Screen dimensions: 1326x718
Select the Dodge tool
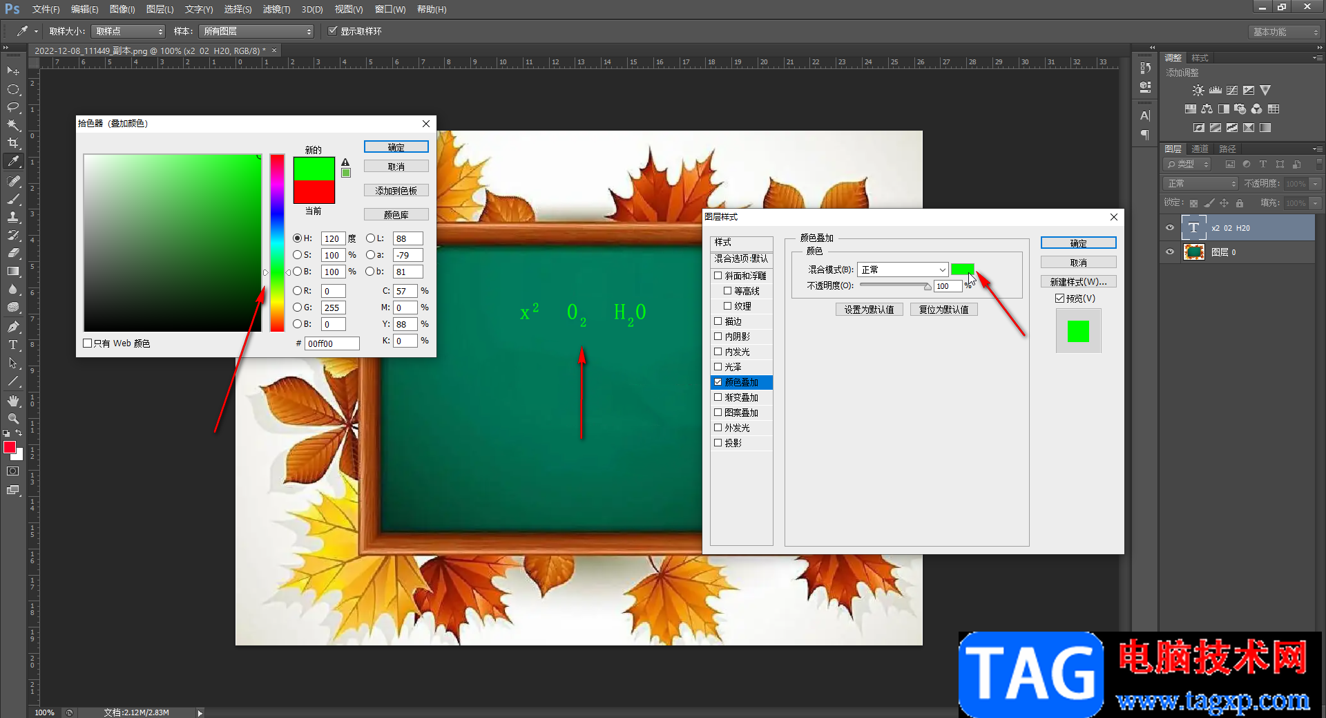point(13,307)
